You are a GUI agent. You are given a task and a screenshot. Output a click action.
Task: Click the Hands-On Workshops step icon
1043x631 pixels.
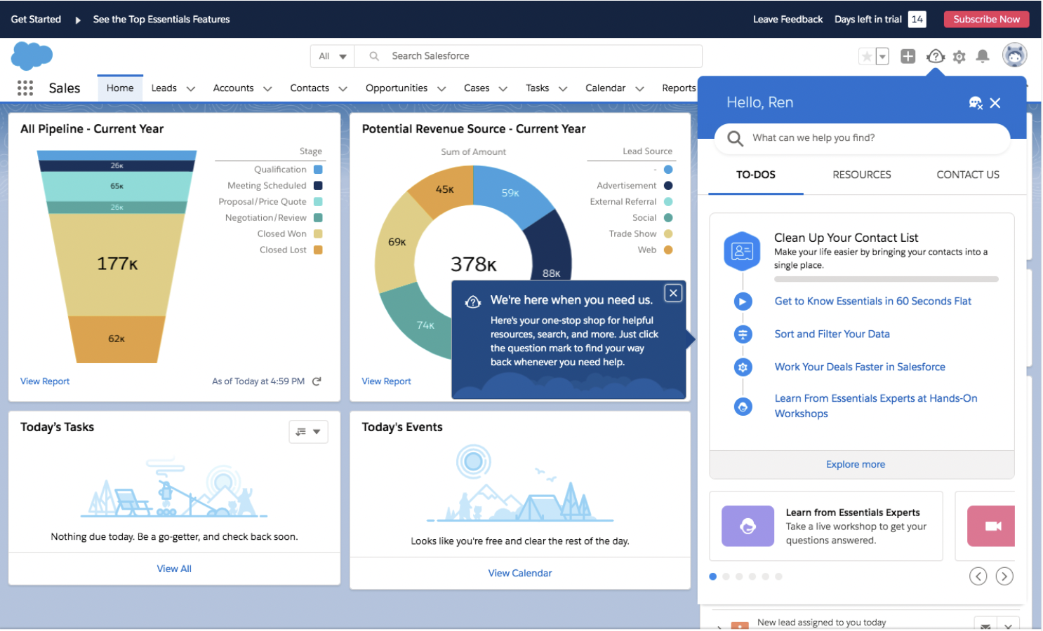(743, 407)
